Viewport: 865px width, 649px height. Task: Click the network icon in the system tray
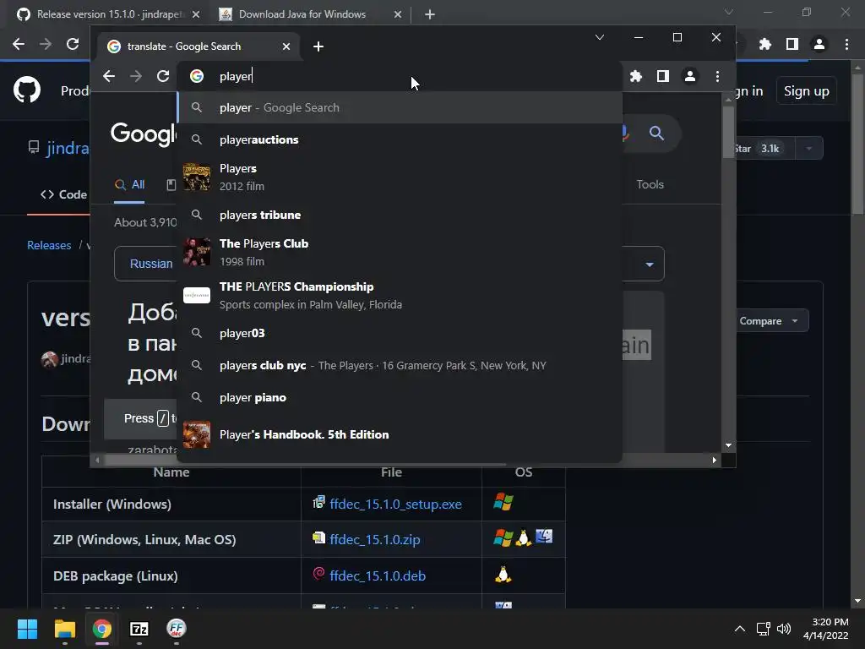tap(764, 629)
